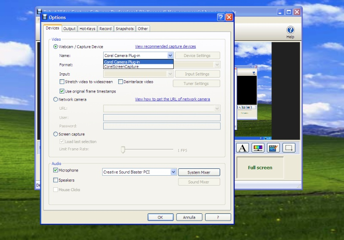
Task: Click the Limit Frame Rate slider handle
Action: coord(123,150)
